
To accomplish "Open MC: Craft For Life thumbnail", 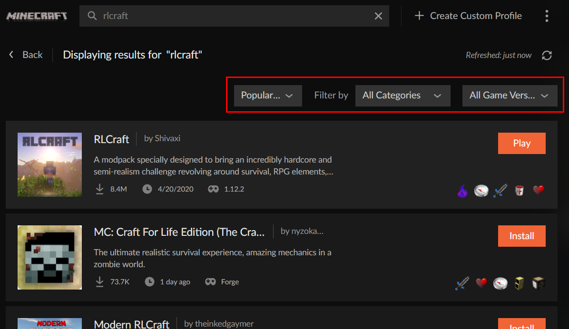I will tap(49, 258).
